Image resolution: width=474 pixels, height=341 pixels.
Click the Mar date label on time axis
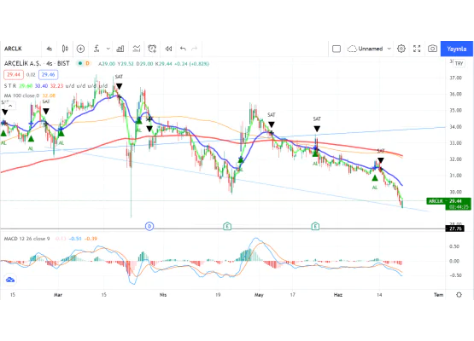point(58,295)
